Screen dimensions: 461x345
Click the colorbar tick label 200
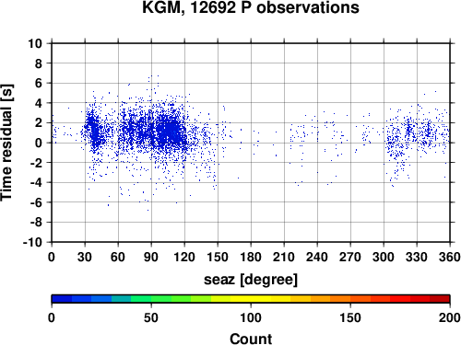(450, 317)
